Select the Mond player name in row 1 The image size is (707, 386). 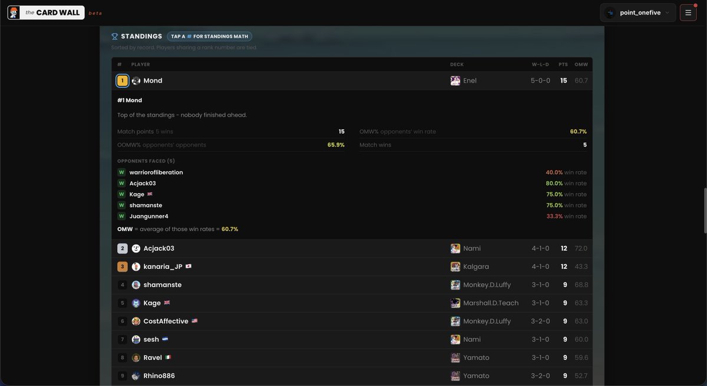153,81
